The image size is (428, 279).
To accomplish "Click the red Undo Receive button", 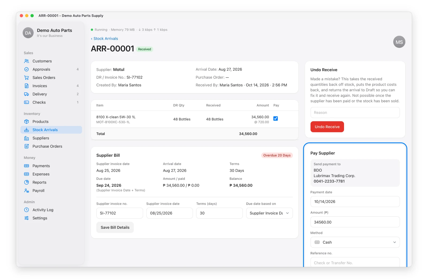I will (327, 127).
